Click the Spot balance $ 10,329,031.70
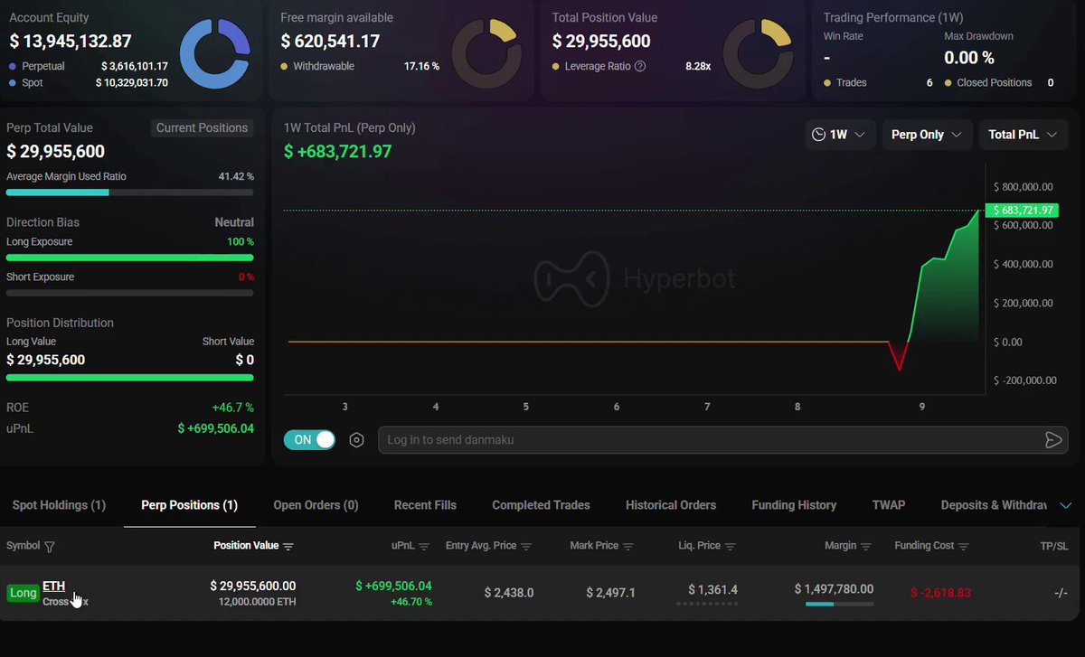The width and height of the screenshot is (1085, 657). pyautogui.click(x=131, y=82)
